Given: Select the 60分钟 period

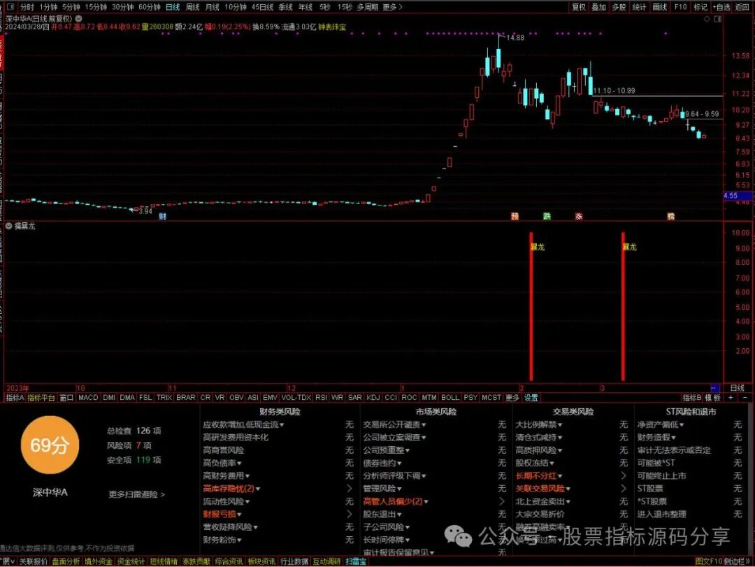Looking at the screenshot, I should coord(150,7).
